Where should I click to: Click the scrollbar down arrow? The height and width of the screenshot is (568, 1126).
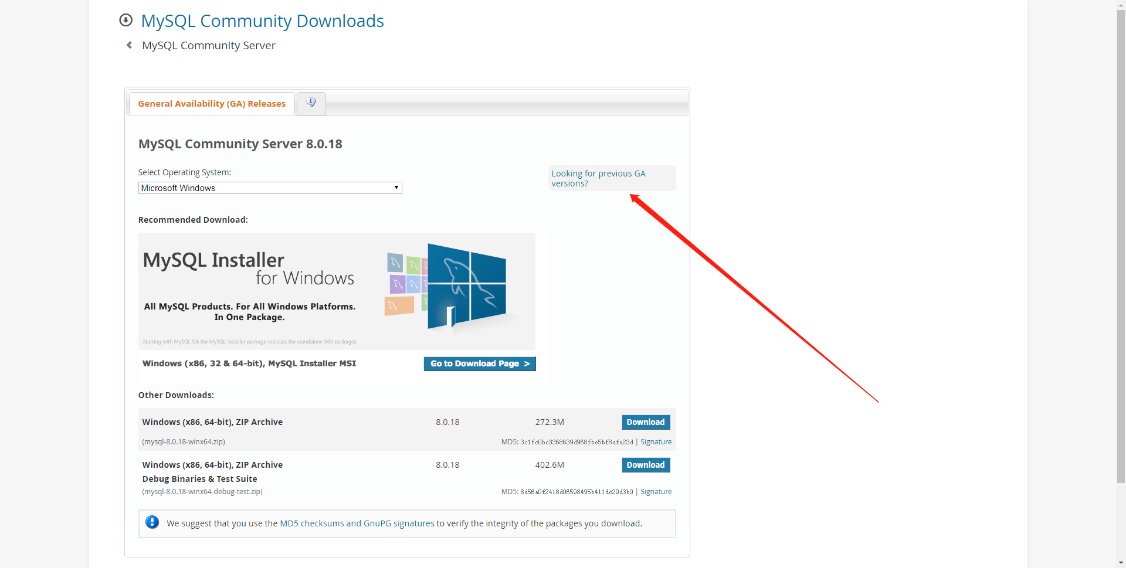pos(1121,563)
